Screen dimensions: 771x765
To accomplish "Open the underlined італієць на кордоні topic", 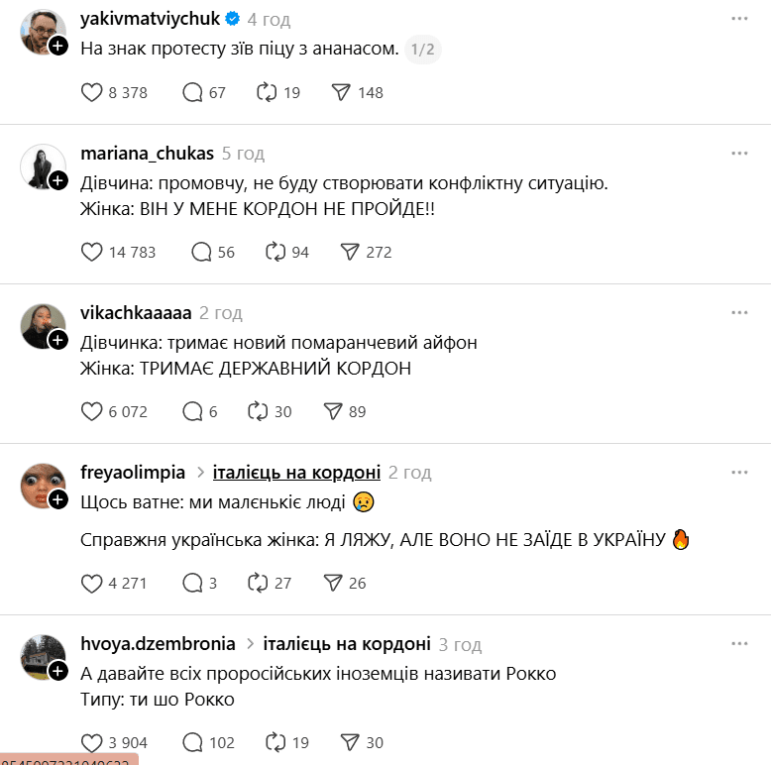I will pos(296,473).
